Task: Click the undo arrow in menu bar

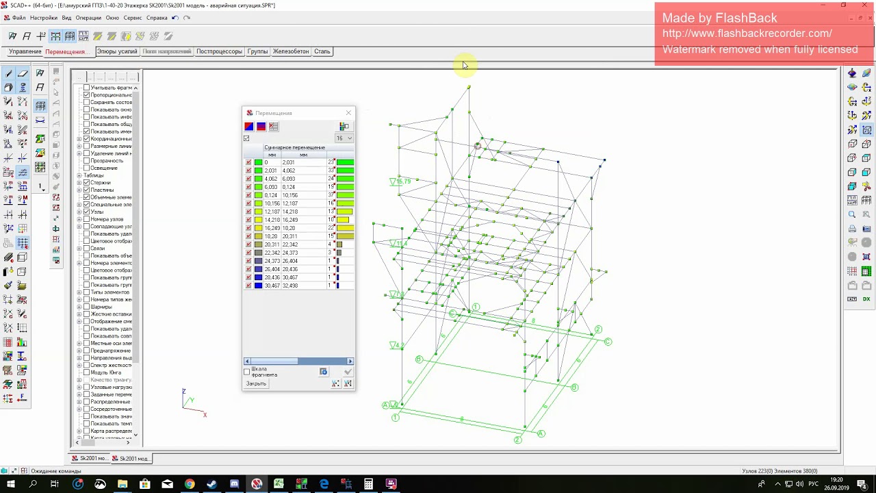Action: (x=175, y=18)
